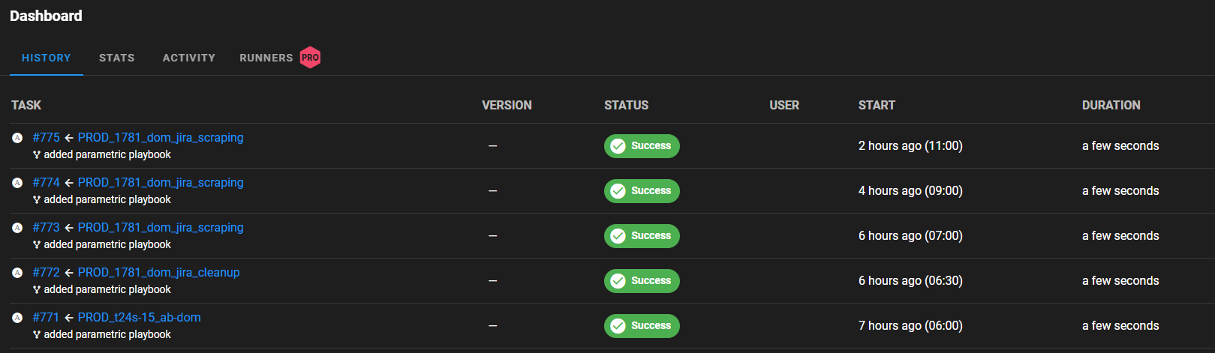
Task: Click the branch icon under task #772
Action: click(x=37, y=290)
